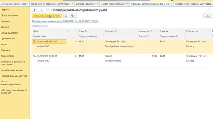Open the Кадры section

4,44
